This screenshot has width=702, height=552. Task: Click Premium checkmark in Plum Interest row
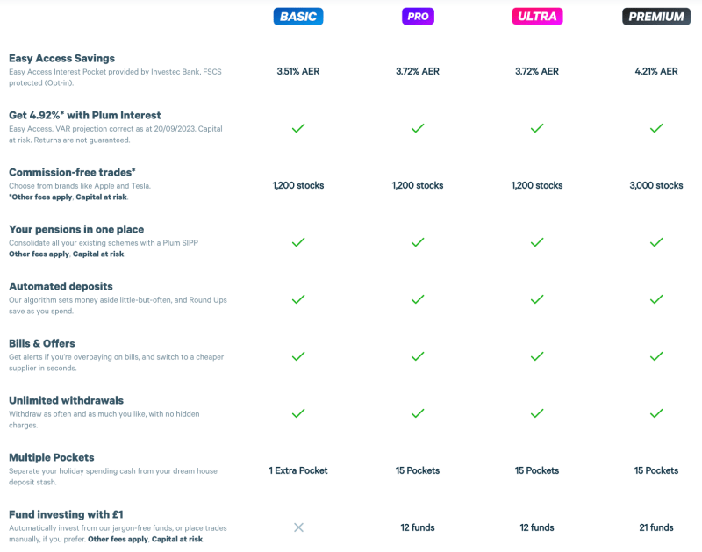(x=656, y=128)
